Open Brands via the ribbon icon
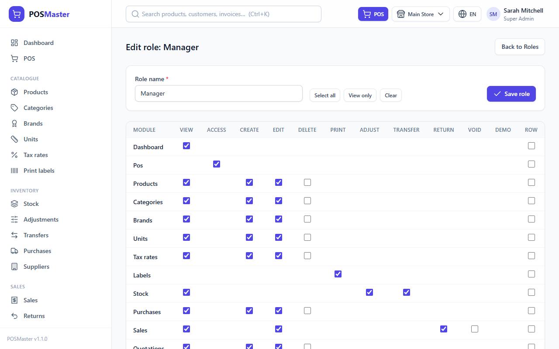This screenshot has width=559, height=349. coord(14,123)
